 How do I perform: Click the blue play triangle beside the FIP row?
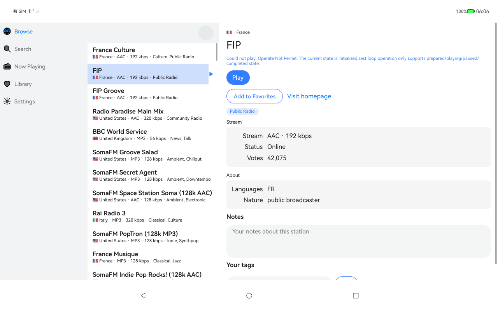point(211,74)
